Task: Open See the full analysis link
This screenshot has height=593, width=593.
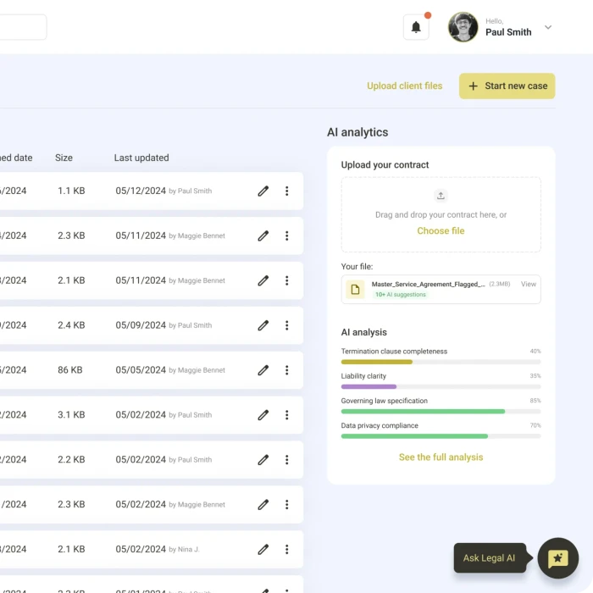Action: pos(441,457)
